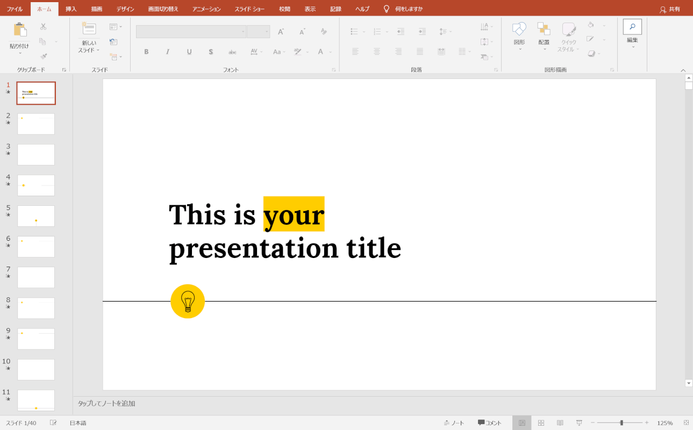Screen dimensions: 693x430
Task: Click the 125% zoom level button
Action: click(665, 423)
